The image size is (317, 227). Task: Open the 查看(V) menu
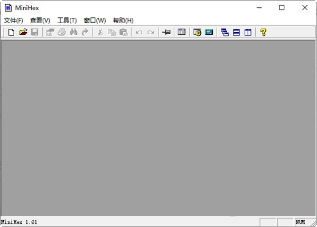(x=40, y=21)
